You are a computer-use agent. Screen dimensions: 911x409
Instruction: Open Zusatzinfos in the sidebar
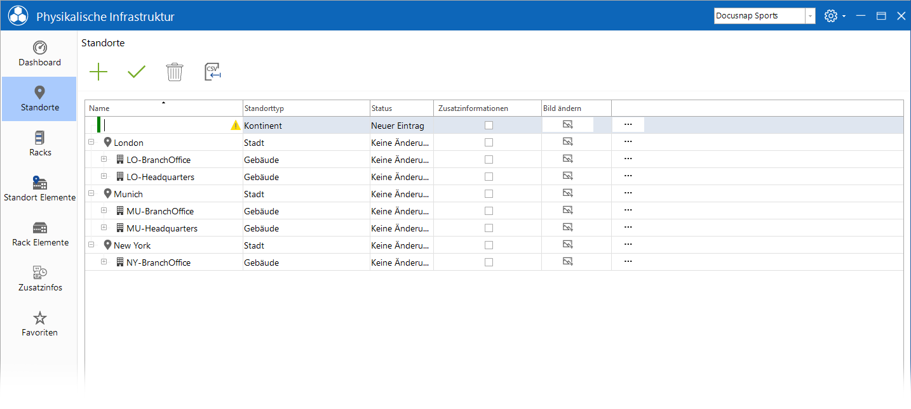39,278
